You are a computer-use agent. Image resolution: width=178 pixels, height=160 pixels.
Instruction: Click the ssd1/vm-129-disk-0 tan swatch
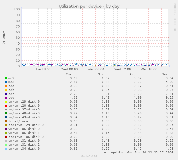[x=6, y=125]
